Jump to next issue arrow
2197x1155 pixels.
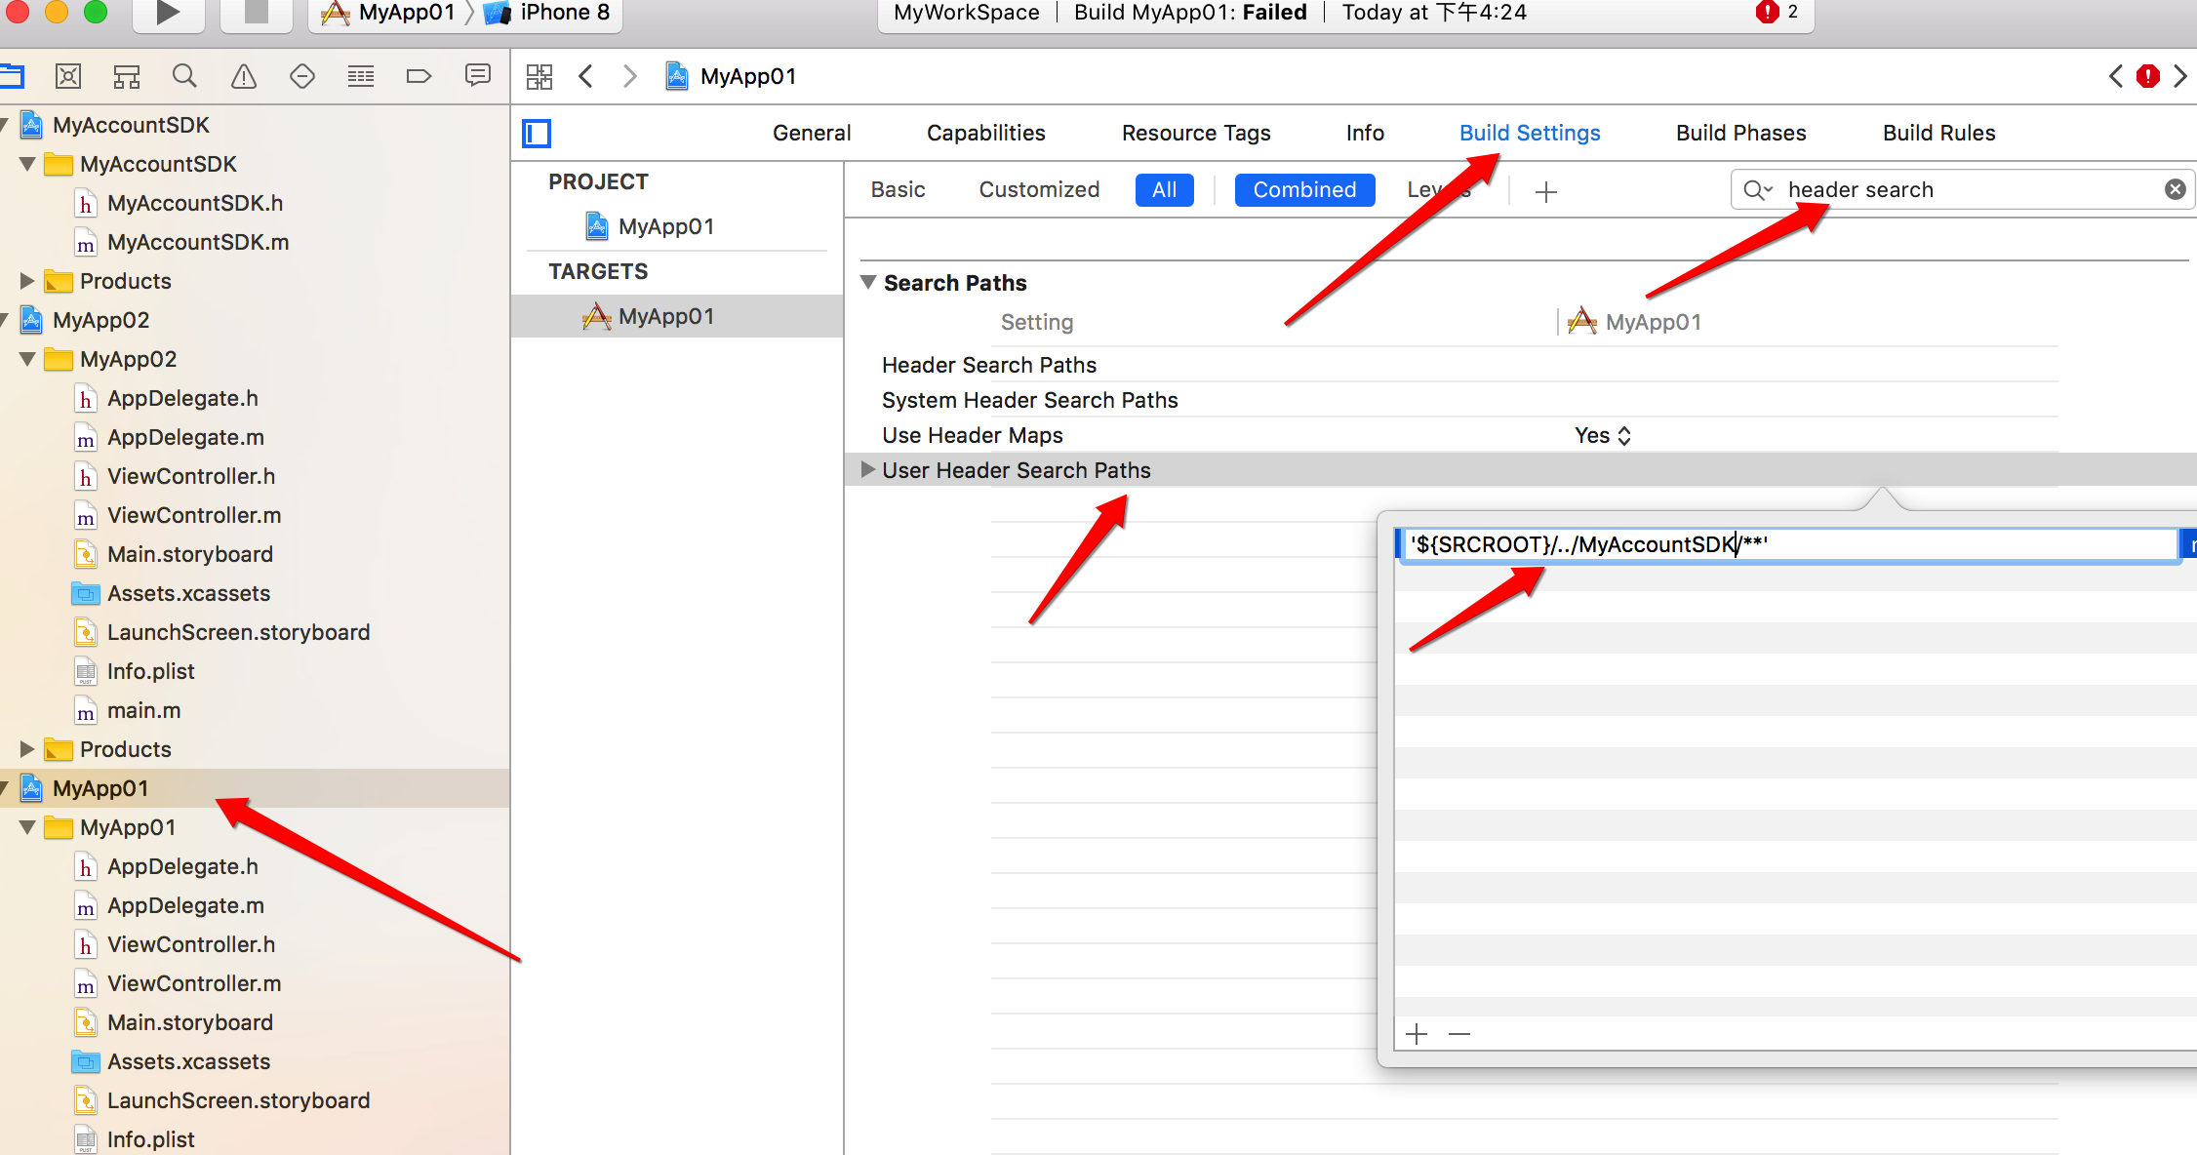coord(2180,76)
